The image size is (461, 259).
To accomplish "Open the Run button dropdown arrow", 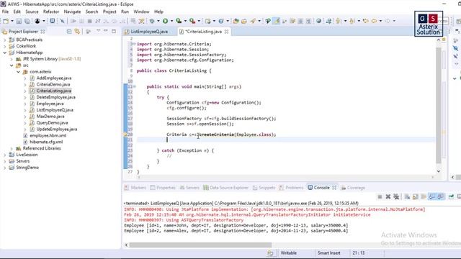I will 171,21.
